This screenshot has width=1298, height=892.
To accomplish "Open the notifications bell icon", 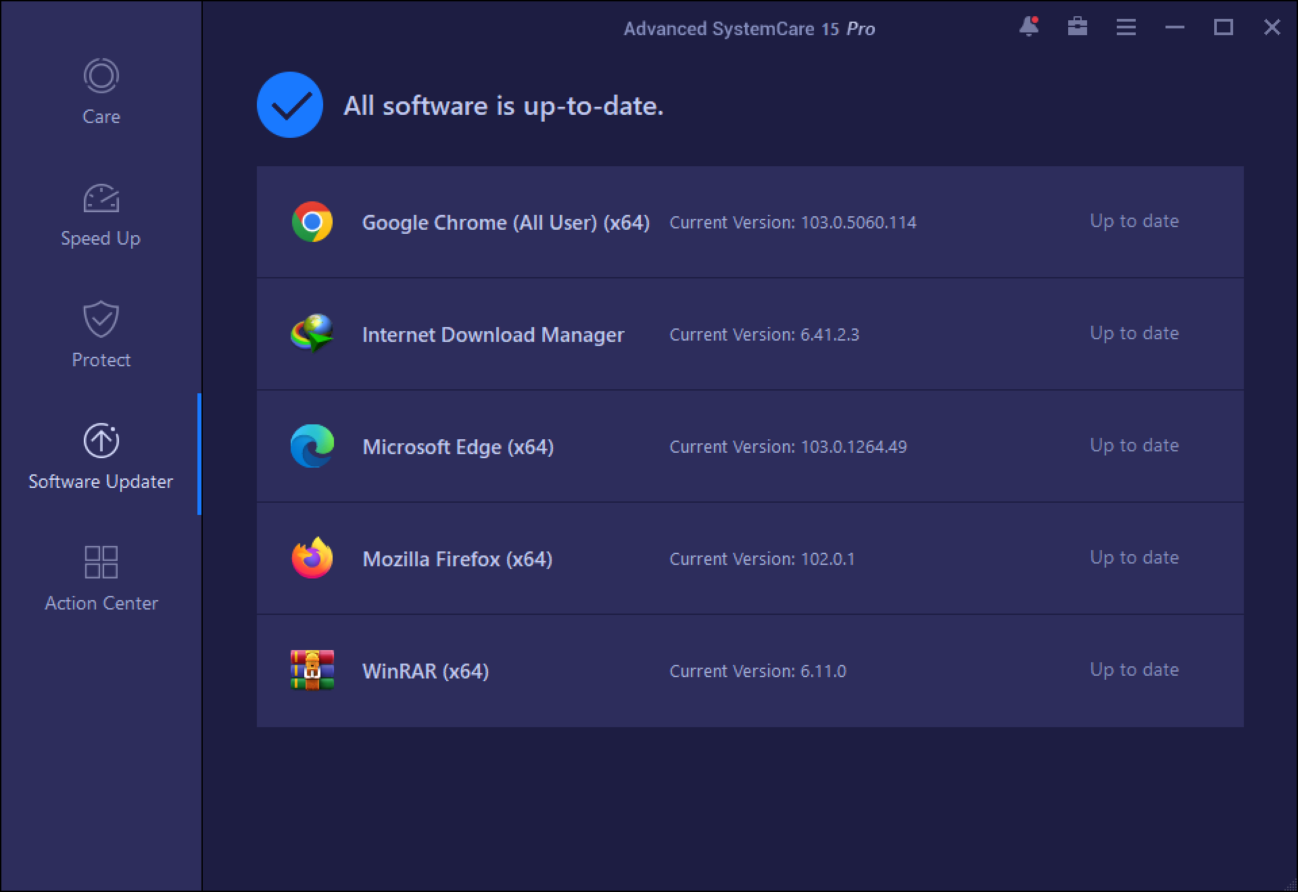I will pos(1029,27).
